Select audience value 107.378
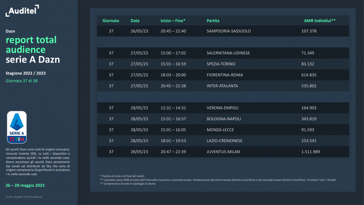 point(309,31)
